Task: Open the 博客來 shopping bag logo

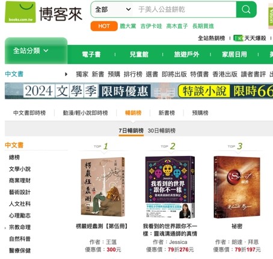Action: (x=20, y=12)
